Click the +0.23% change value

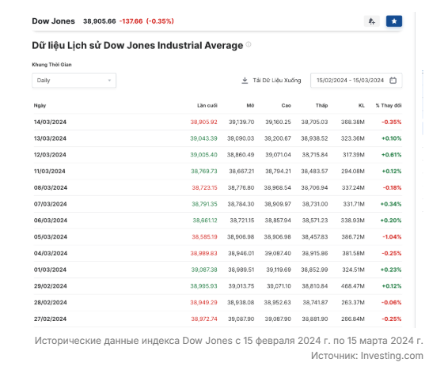[391, 270]
